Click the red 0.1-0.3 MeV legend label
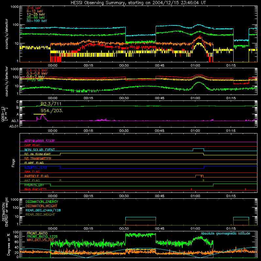 tap(37, 70)
